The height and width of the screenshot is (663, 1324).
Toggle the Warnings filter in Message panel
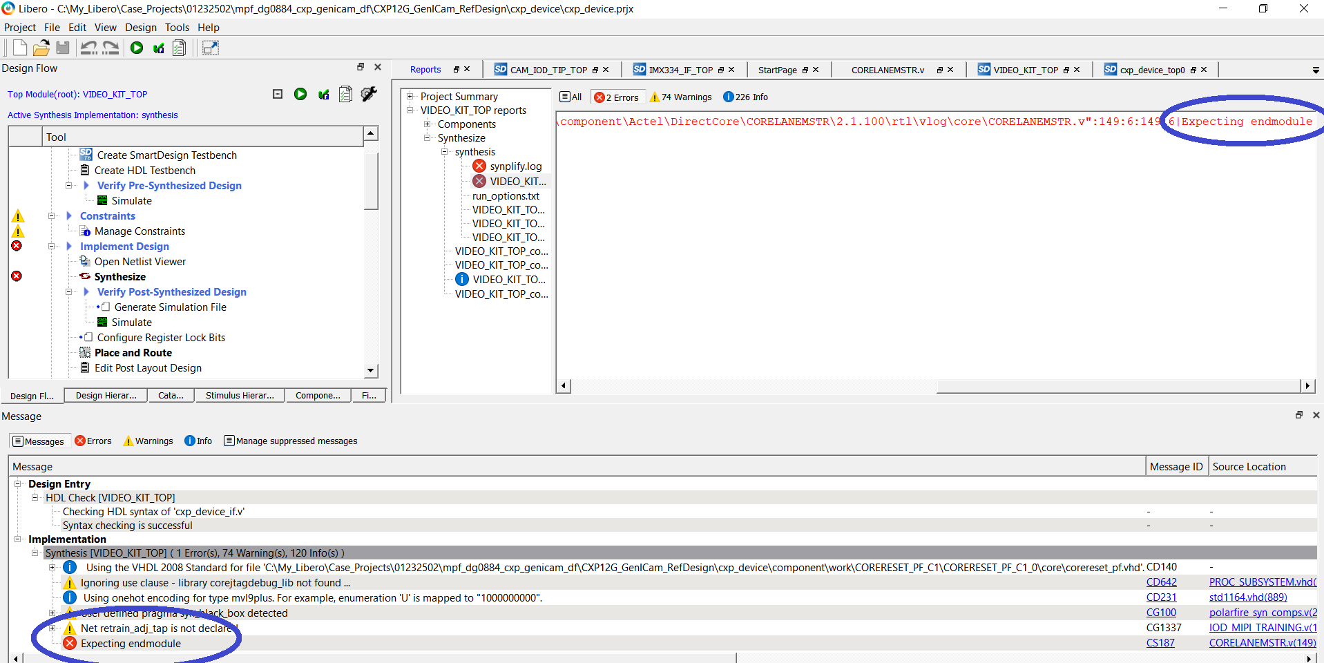pyautogui.click(x=148, y=441)
